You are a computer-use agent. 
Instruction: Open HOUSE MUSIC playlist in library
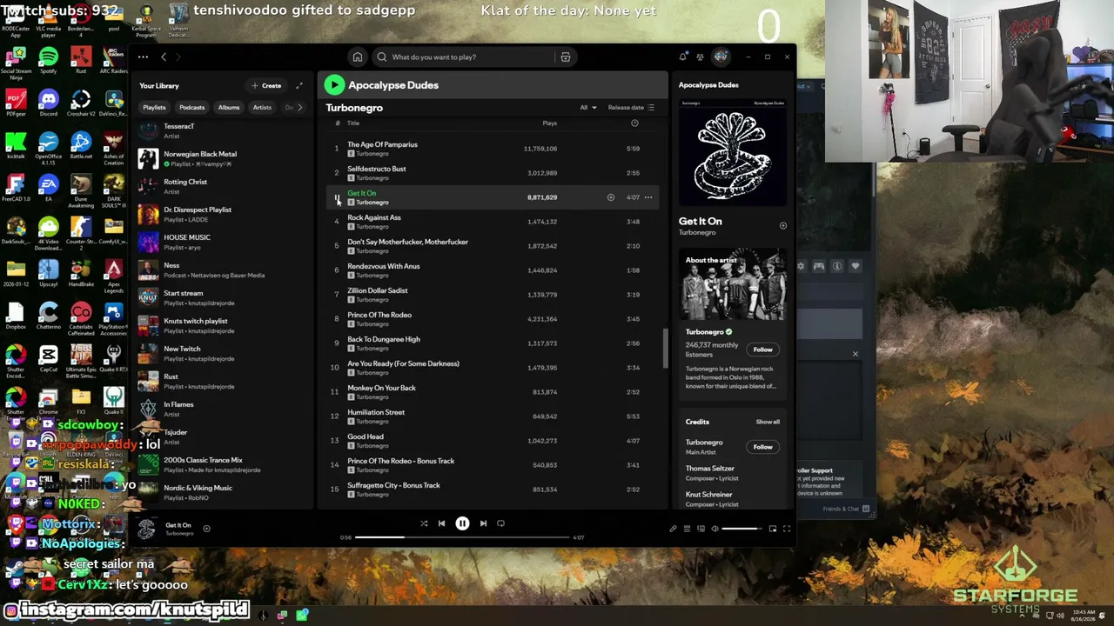click(222, 242)
